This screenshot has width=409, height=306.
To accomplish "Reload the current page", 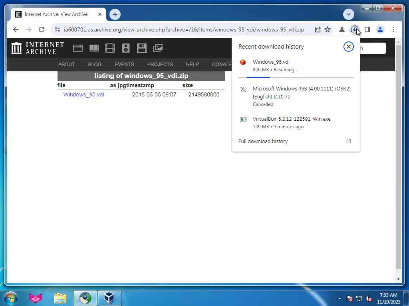I will pyautogui.click(x=42, y=29).
